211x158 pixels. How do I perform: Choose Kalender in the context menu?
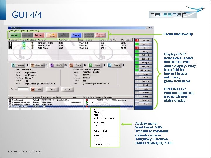pos(98,136)
